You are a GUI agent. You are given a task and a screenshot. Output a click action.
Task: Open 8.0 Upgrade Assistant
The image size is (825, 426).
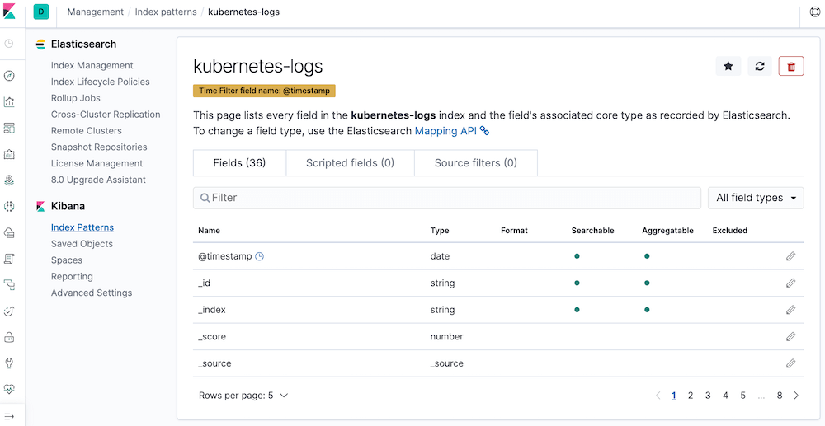98,180
